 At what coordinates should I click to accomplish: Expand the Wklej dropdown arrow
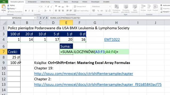tap(3, 12)
